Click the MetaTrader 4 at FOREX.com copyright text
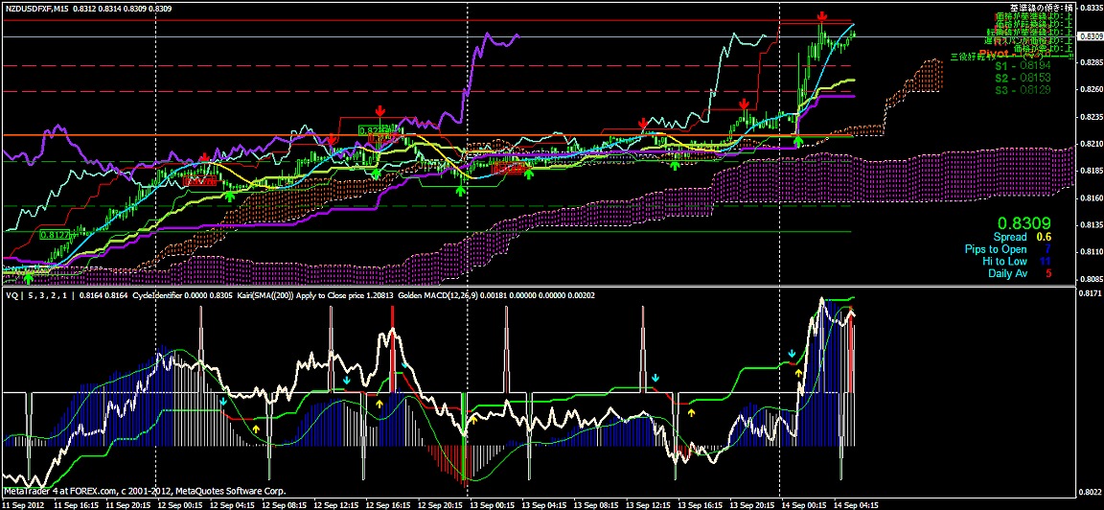1104x510 pixels. pos(144,491)
